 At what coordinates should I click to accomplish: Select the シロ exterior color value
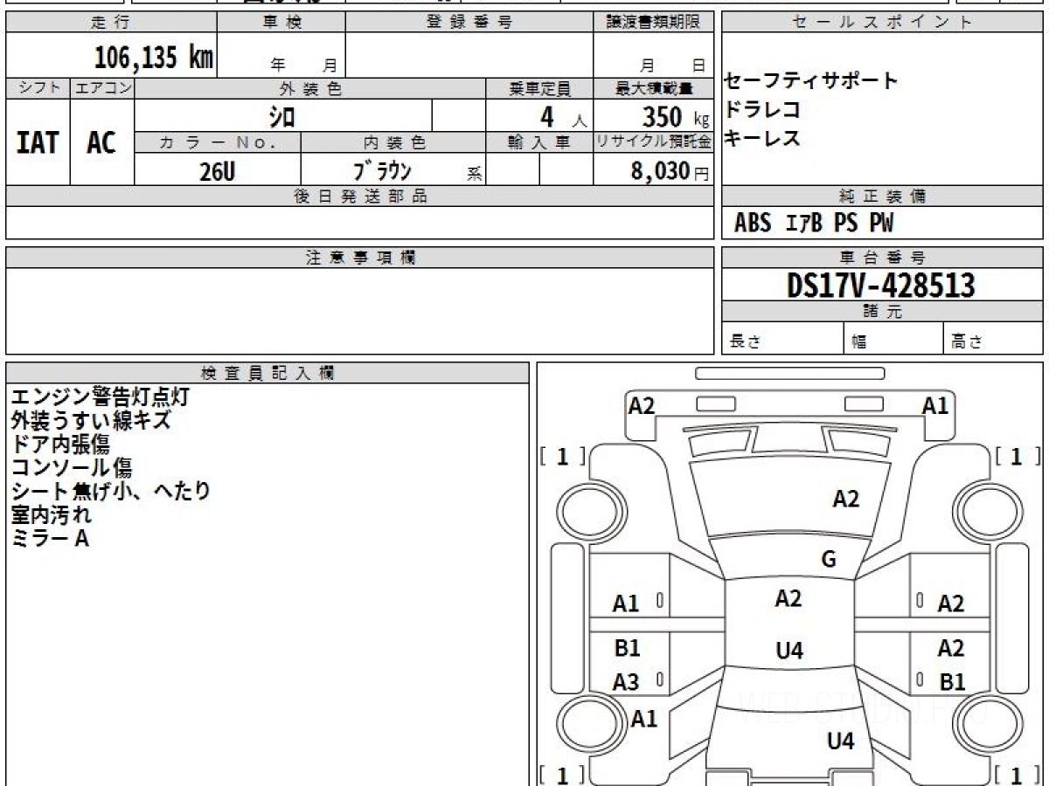[281, 116]
